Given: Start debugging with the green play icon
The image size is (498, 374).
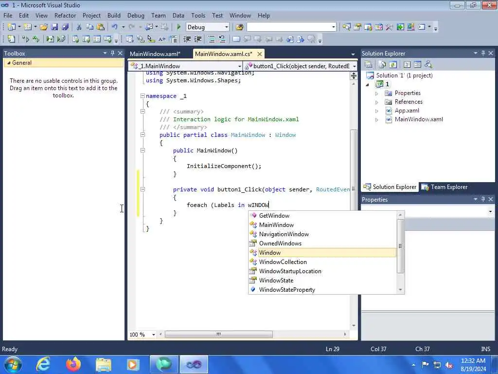Looking at the screenshot, I should [x=178, y=27].
